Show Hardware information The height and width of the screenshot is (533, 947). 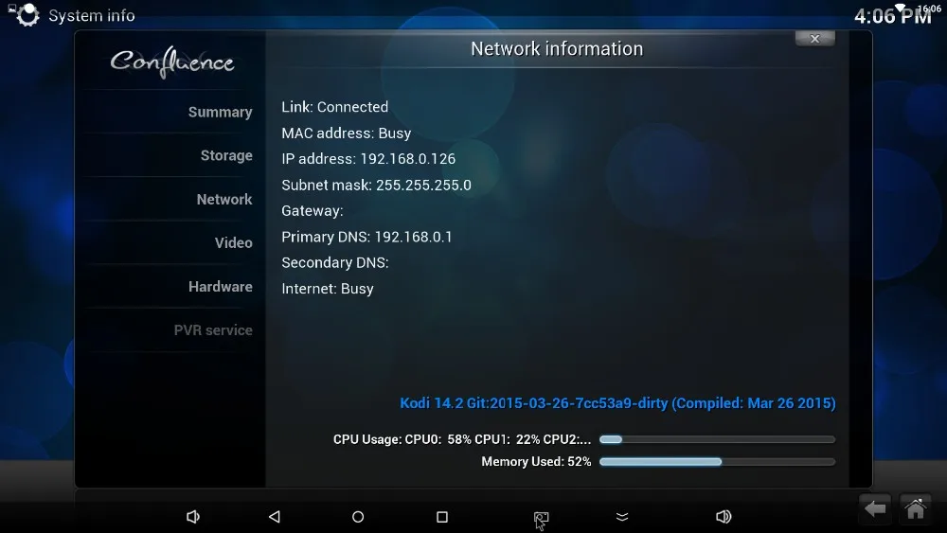221,287
